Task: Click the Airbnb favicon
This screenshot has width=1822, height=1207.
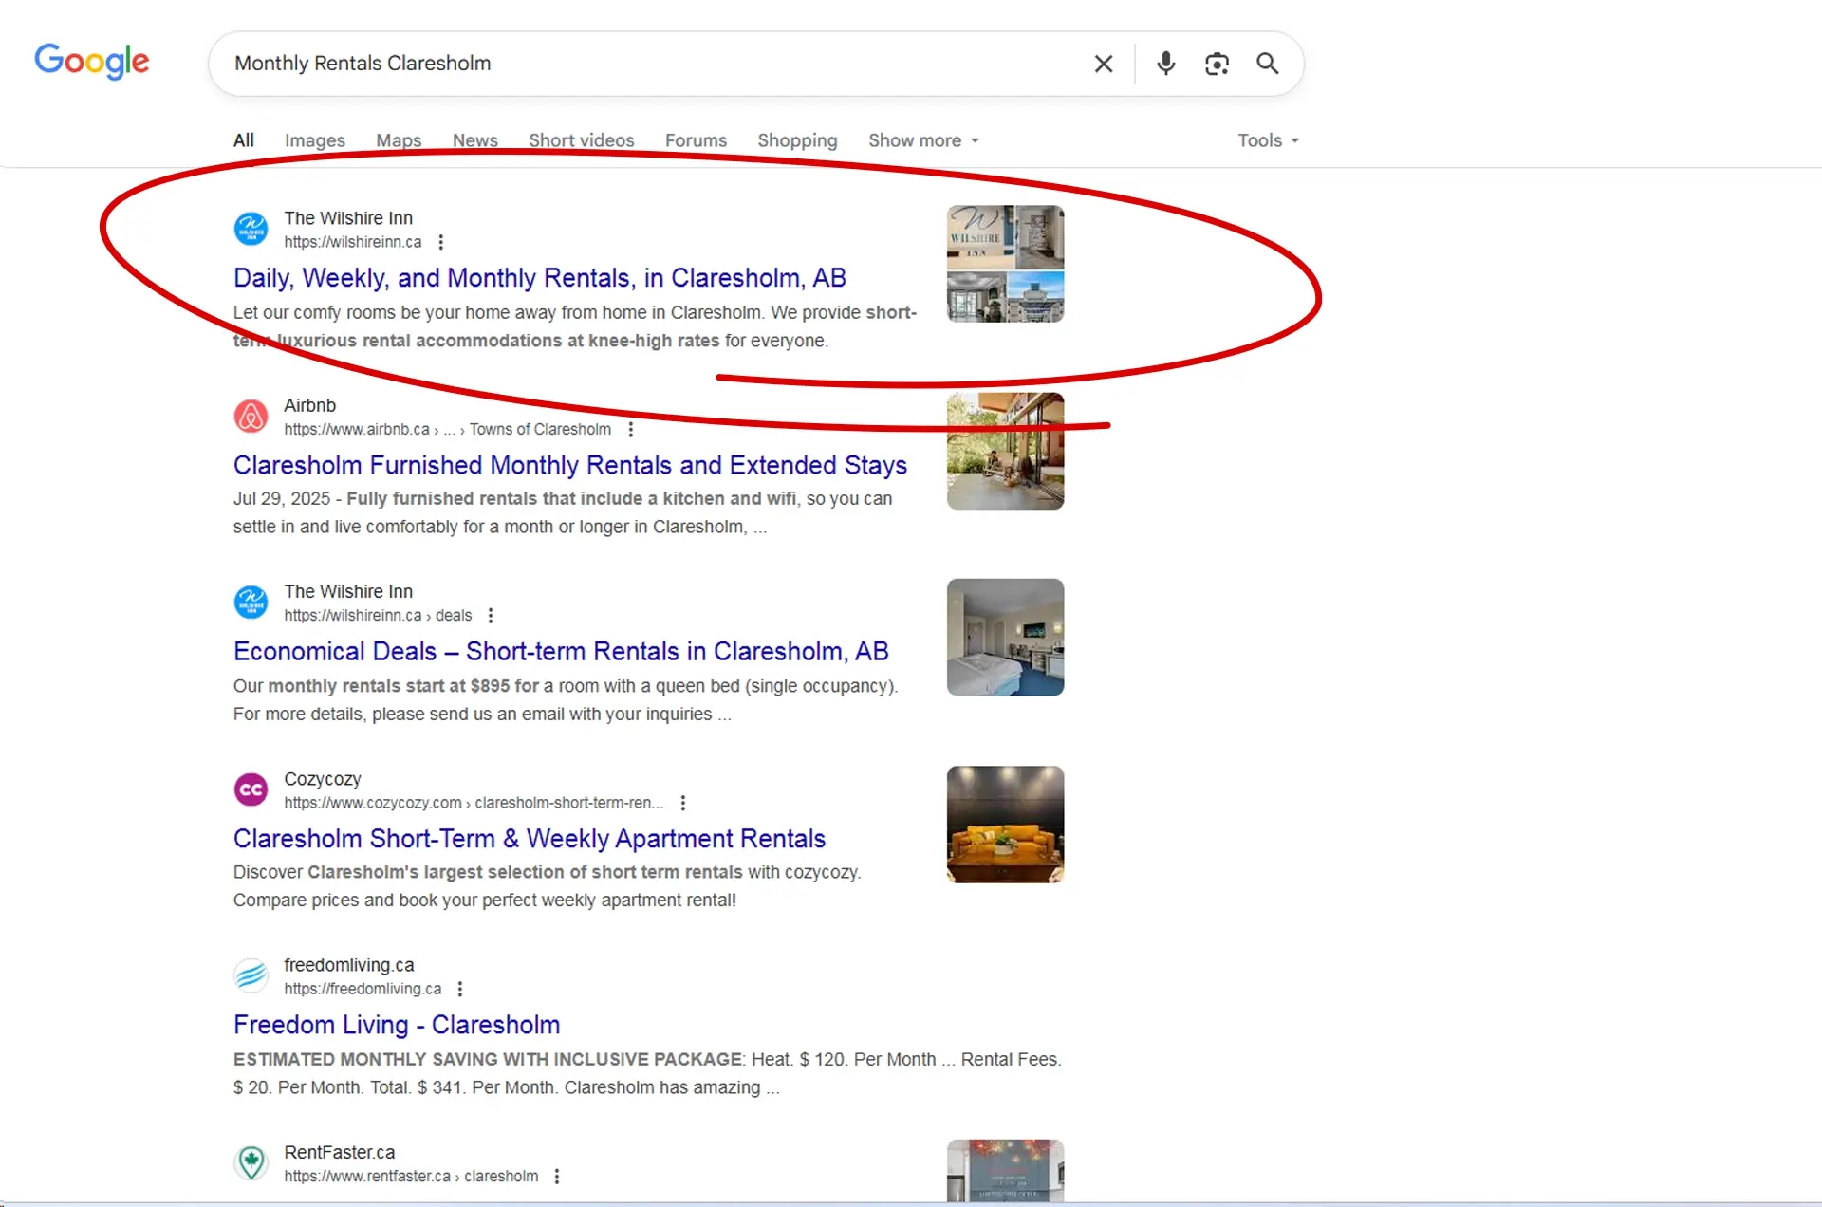Action: 251,416
